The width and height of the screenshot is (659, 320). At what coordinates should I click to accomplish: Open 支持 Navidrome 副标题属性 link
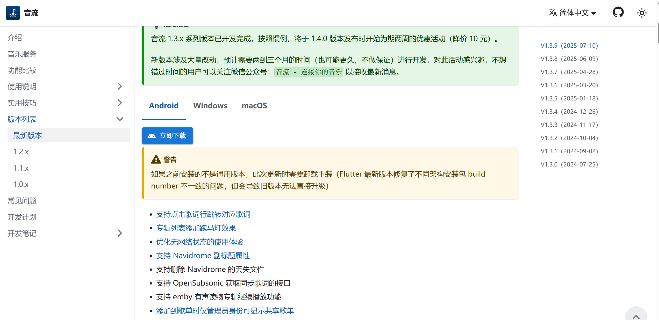coord(203,256)
